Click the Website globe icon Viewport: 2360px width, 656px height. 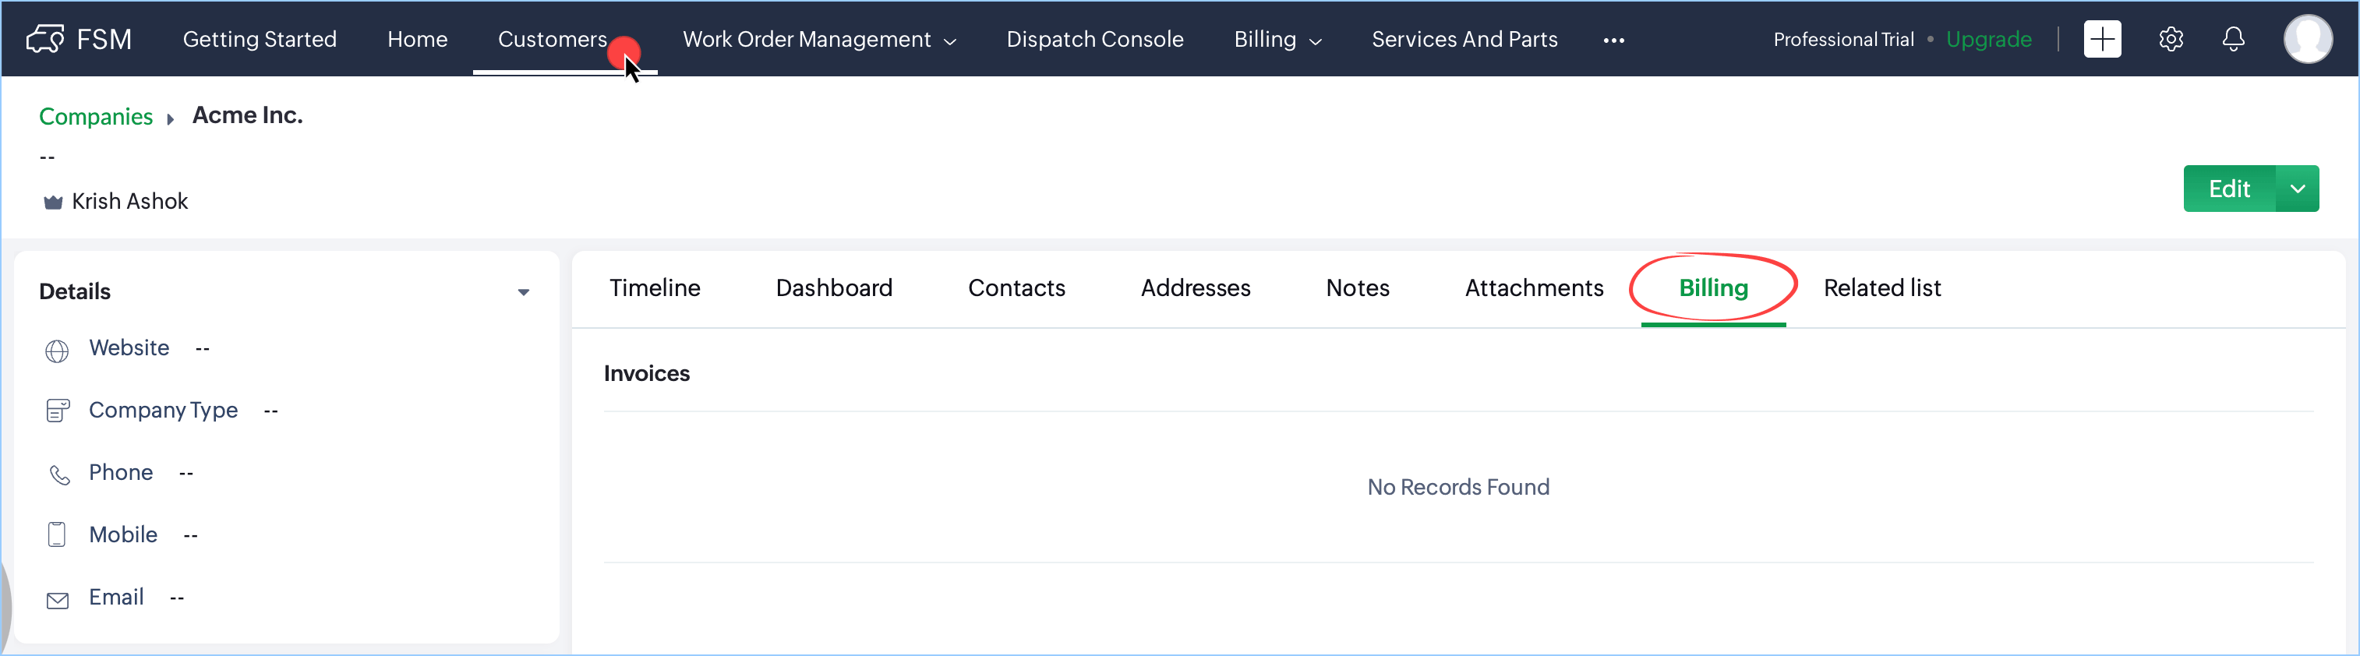click(x=57, y=351)
